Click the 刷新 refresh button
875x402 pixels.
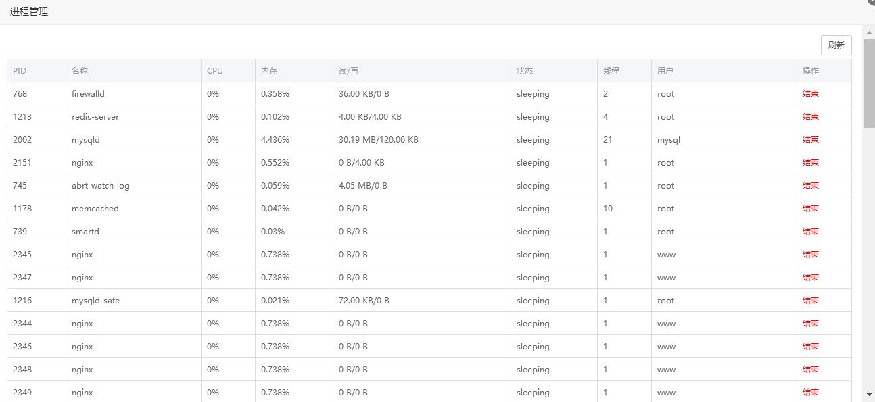(x=836, y=45)
